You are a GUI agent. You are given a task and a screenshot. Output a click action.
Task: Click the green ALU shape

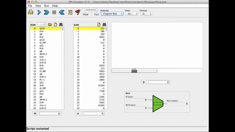click(158, 104)
